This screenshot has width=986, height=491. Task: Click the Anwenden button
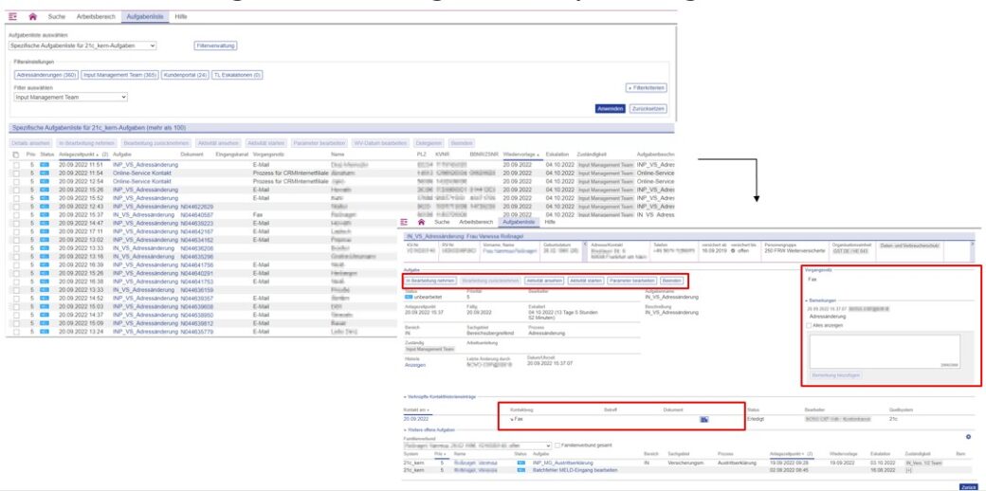610,109
